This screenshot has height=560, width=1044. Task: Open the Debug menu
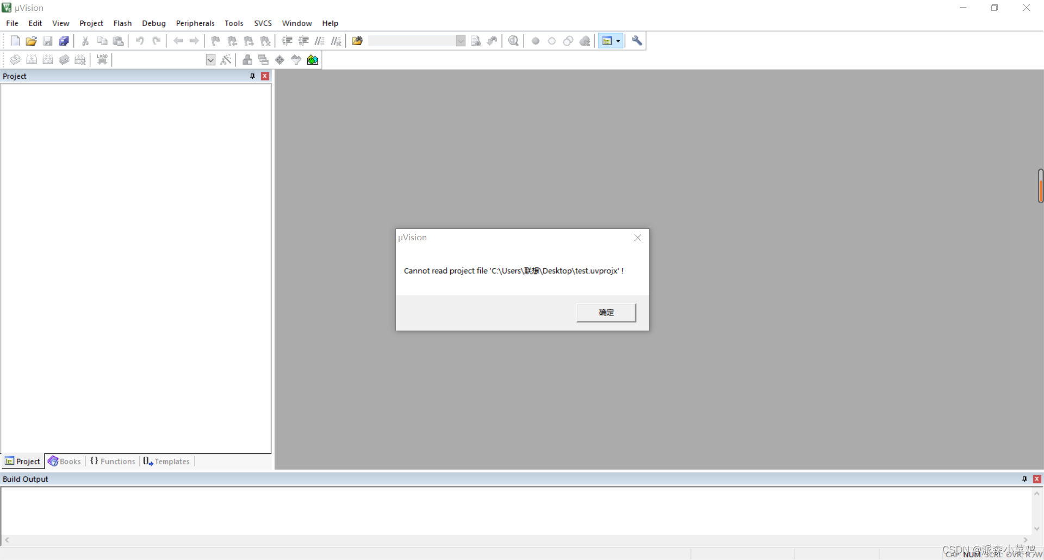tap(154, 23)
